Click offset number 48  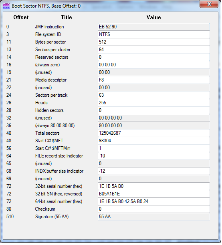click(9, 141)
